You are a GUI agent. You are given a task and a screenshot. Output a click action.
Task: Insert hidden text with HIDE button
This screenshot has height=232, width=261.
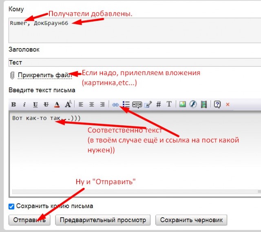click(x=137, y=105)
